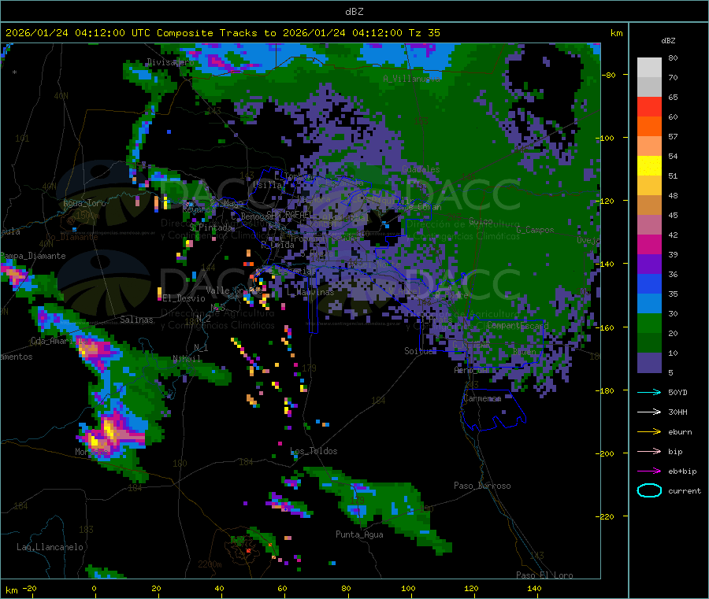Click the 'Cda_Amarilla' map label
The height and width of the screenshot is (599, 709).
point(59,341)
